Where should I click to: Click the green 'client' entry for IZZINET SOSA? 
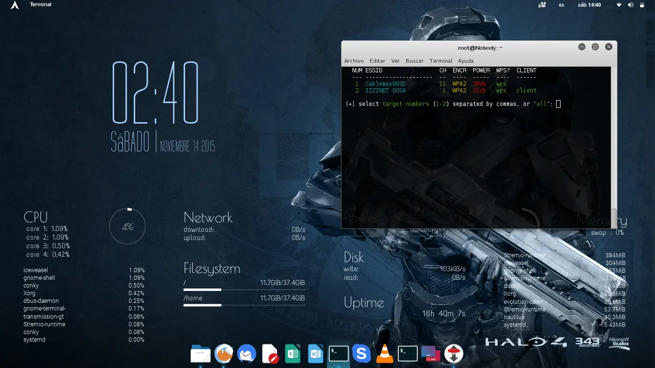pos(526,91)
